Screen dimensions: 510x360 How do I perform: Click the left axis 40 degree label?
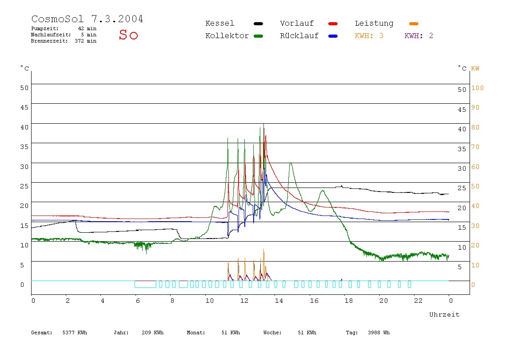point(24,128)
